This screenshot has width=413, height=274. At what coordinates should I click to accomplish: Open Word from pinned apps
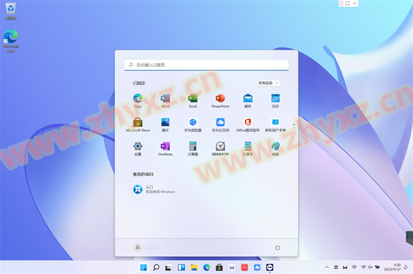[x=165, y=101]
